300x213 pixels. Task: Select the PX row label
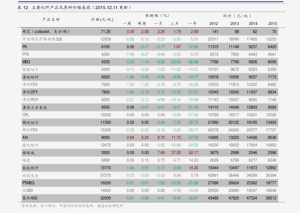(x=25, y=47)
